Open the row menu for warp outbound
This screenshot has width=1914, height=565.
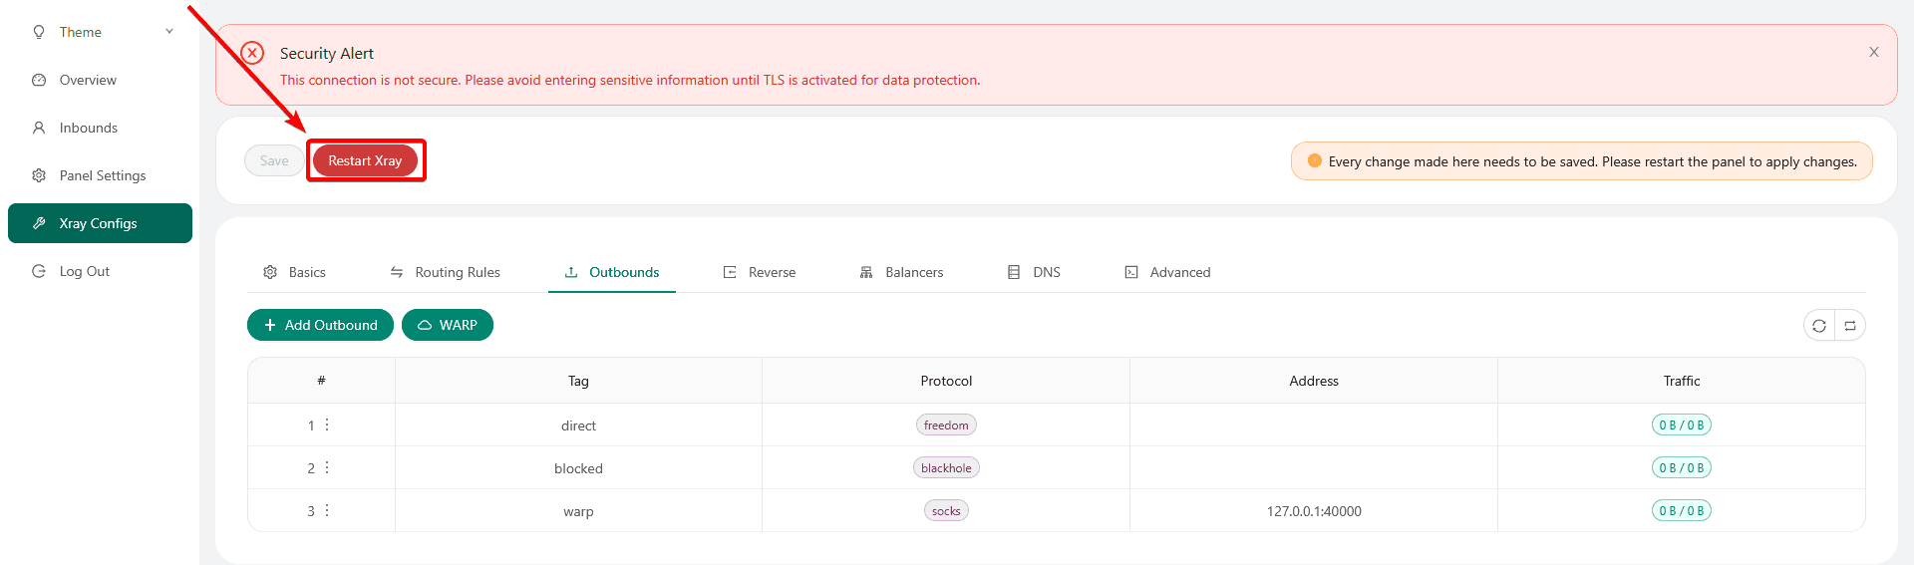pyautogui.click(x=327, y=511)
